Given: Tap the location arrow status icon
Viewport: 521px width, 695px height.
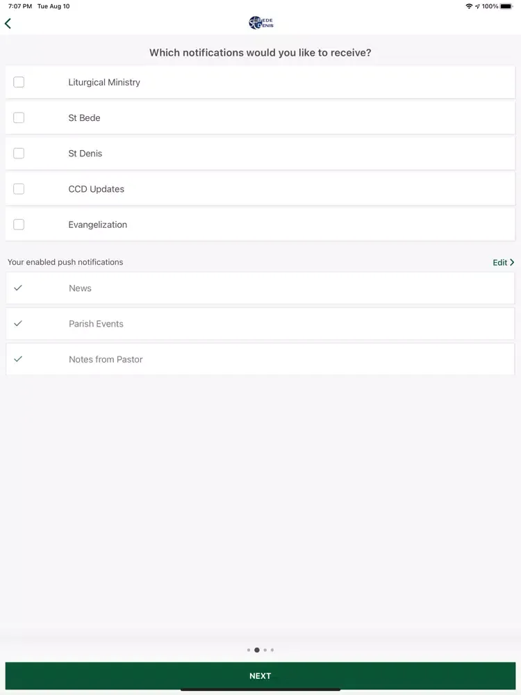Looking at the screenshot, I should [x=477, y=6].
